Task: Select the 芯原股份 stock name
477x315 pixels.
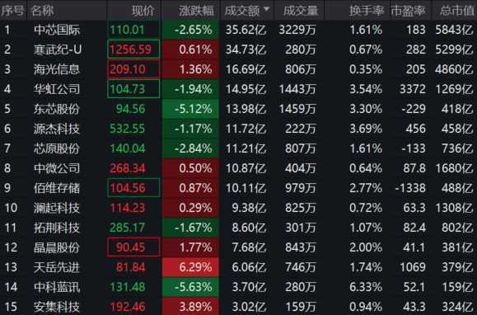Action: (57, 148)
